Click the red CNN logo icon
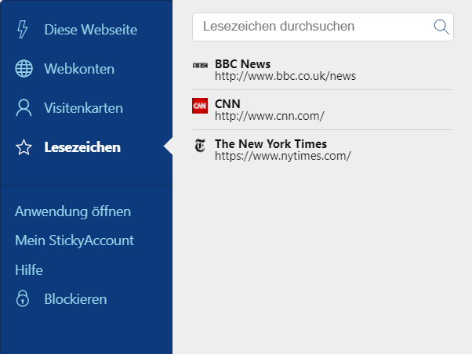 [x=200, y=106]
